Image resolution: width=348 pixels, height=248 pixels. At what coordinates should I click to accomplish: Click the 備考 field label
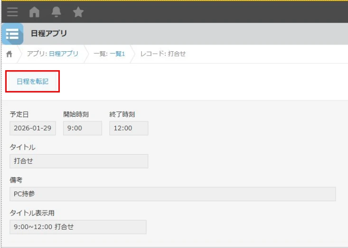[x=16, y=180]
